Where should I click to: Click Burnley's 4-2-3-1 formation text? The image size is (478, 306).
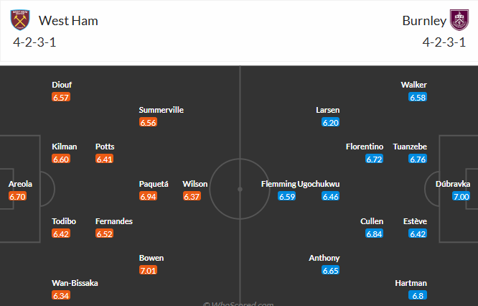tap(444, 42)
